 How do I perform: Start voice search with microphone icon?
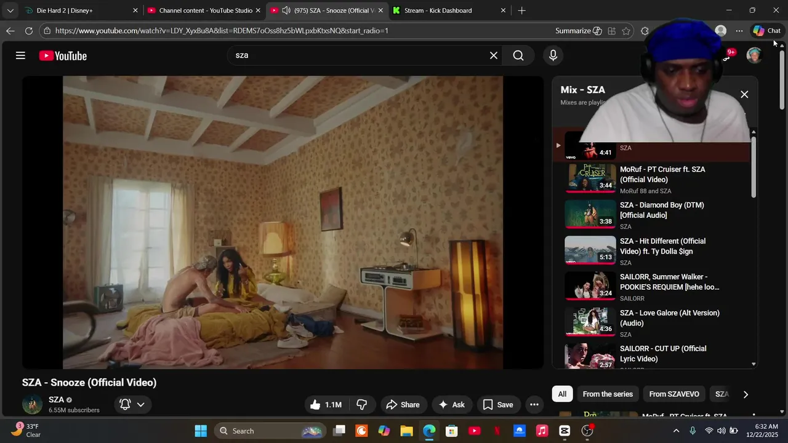pos(553,55)
